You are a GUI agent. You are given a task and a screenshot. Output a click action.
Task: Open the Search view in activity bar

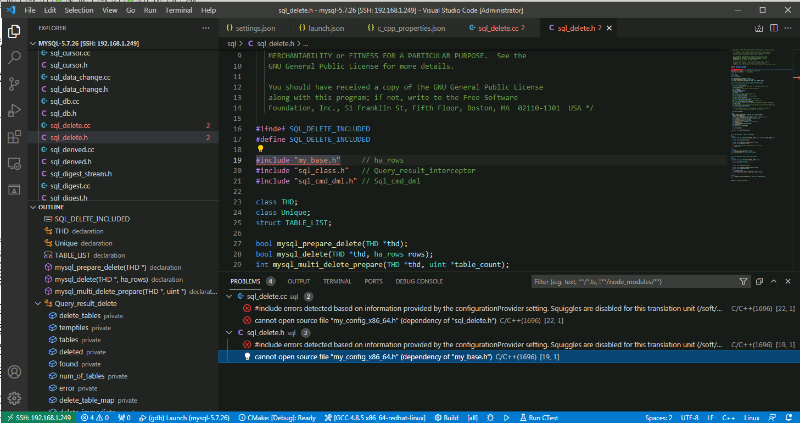[14, 57]
